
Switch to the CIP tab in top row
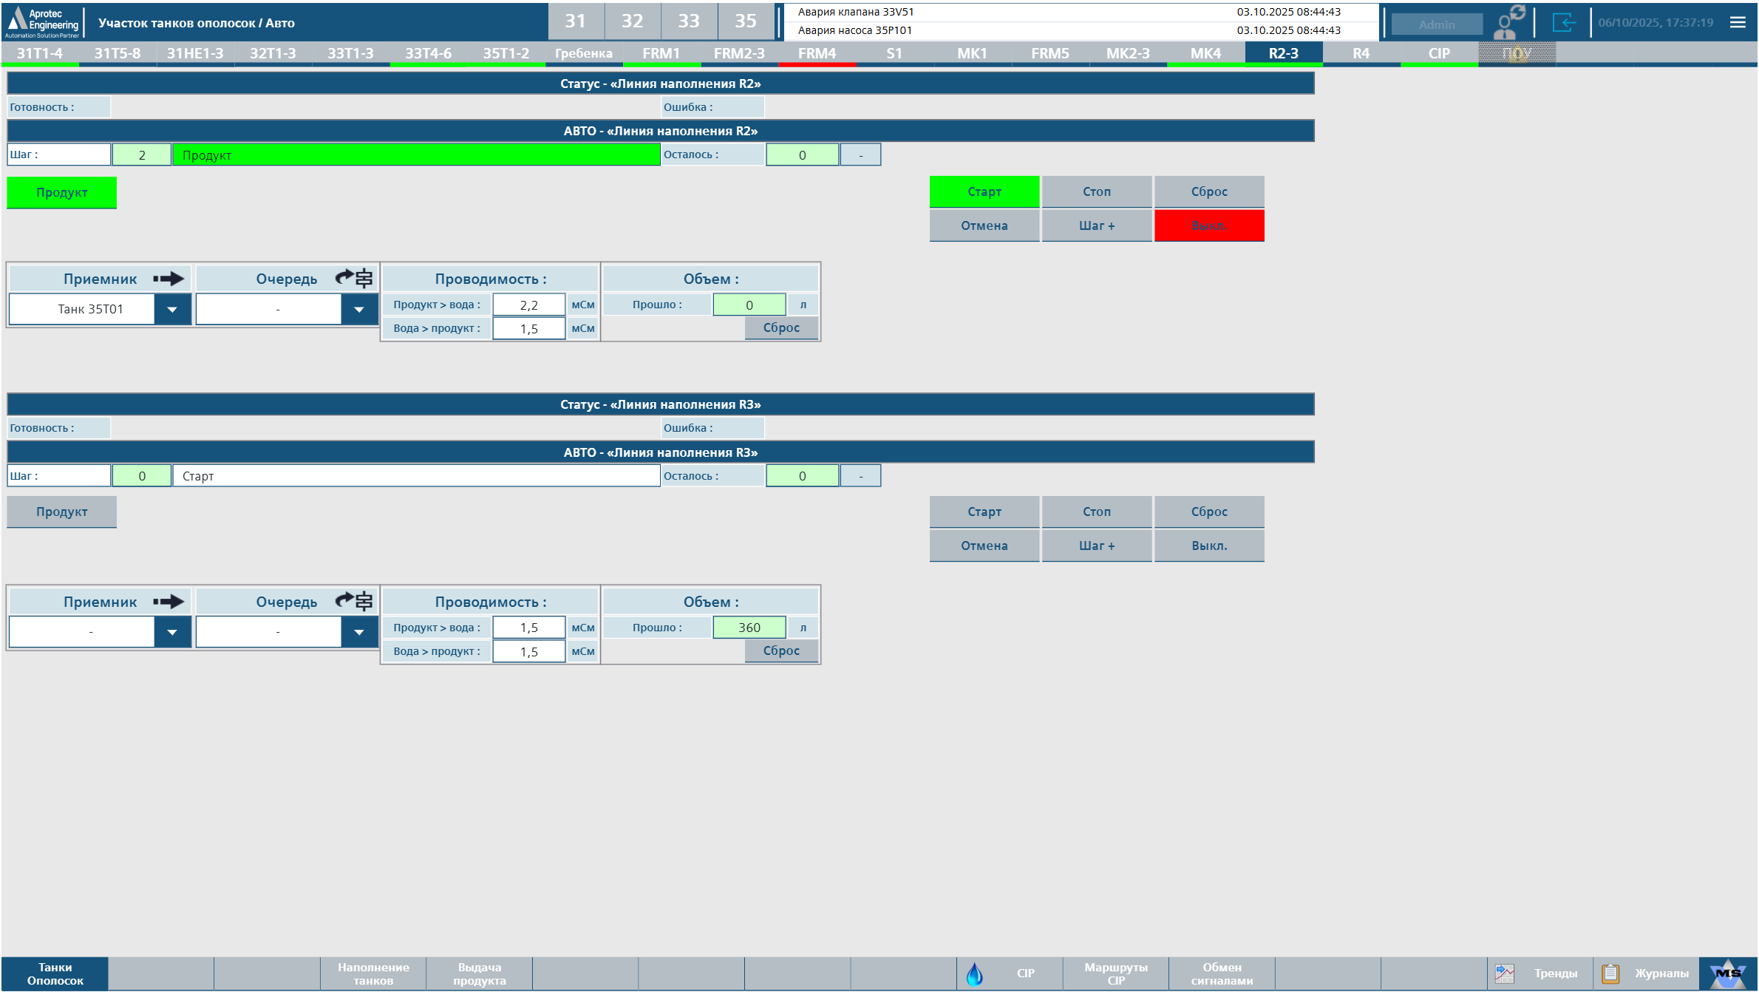click(x=1438, y=53)
